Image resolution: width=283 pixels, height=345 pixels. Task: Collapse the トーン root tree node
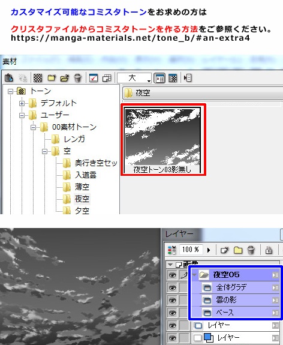click(x=10, y=91)
